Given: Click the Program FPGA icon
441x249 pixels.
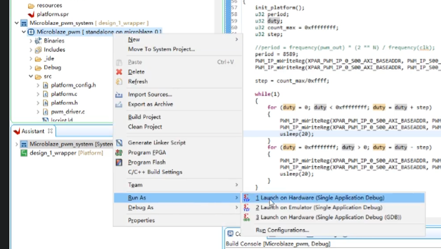Looking at the screenshot, I should pyautogui.click(x=119, y=152).
